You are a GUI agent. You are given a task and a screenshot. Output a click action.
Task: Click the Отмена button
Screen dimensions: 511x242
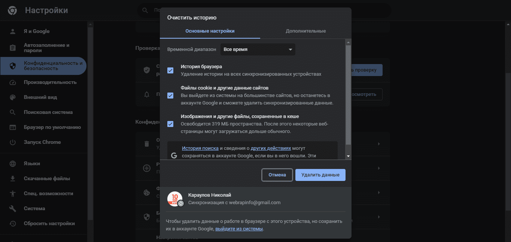click(277, 175)
